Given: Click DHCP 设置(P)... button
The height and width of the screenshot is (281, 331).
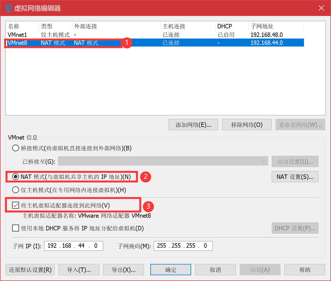Looking at the screenshot, I should point(295,228).
